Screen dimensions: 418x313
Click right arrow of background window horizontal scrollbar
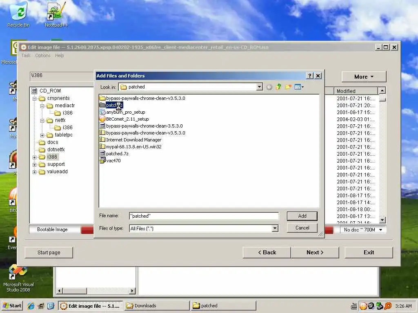coord(132,291)
